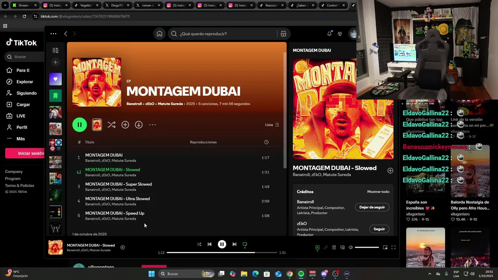Adjust the Spotify volume slider
The image size is (498, 280).
[x=367, y=247]
